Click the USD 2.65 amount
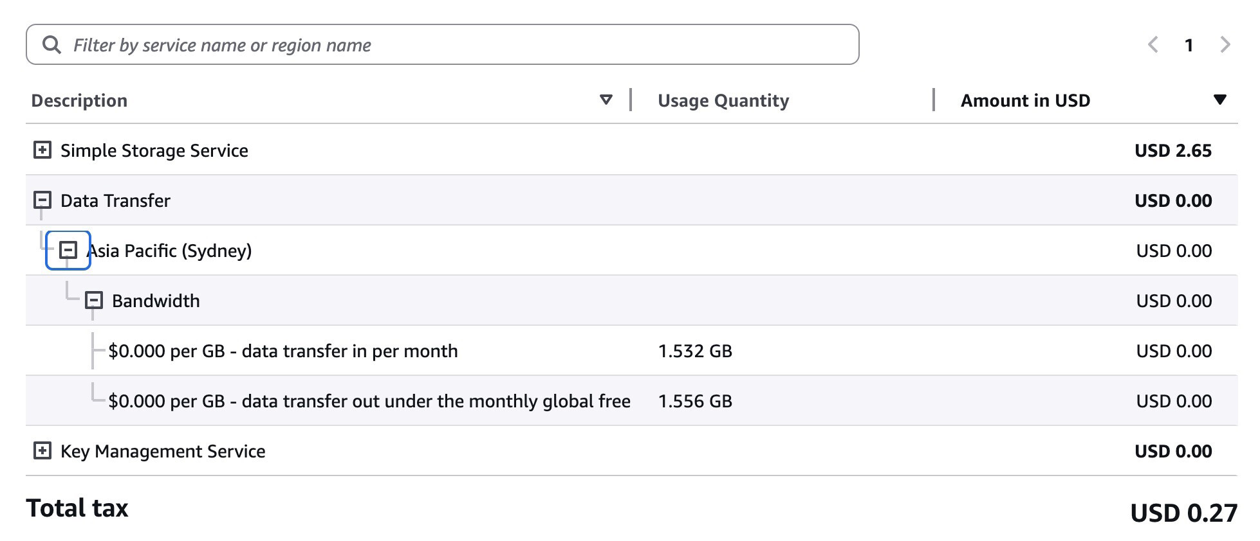 click(x=1173, y=150)
